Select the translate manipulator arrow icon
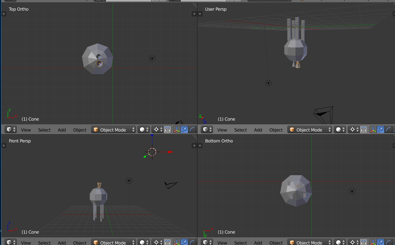The width and height of the screenshot is (395, 245). pos(185,129)
